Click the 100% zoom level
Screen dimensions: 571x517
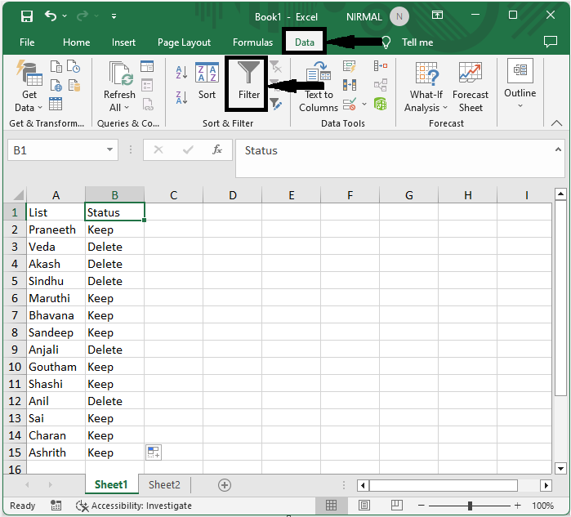pyautogui.click(x=542, y=506)
